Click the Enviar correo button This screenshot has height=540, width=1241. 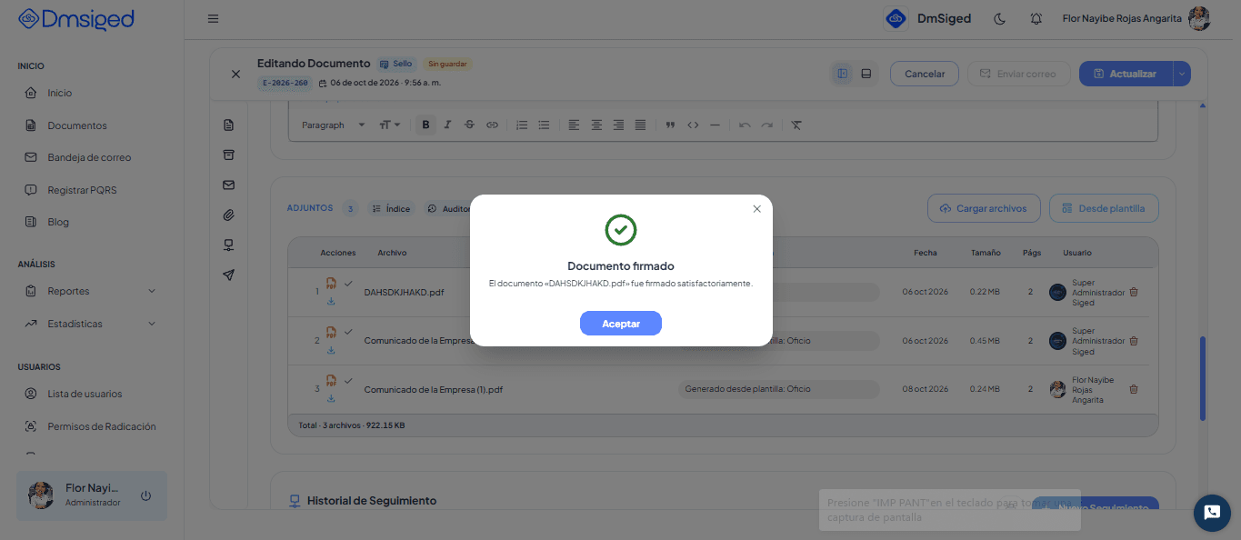[1018, 74]
